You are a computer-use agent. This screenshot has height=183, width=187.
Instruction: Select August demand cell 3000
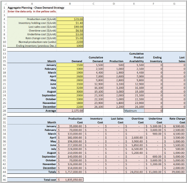[x=70, y=92]
